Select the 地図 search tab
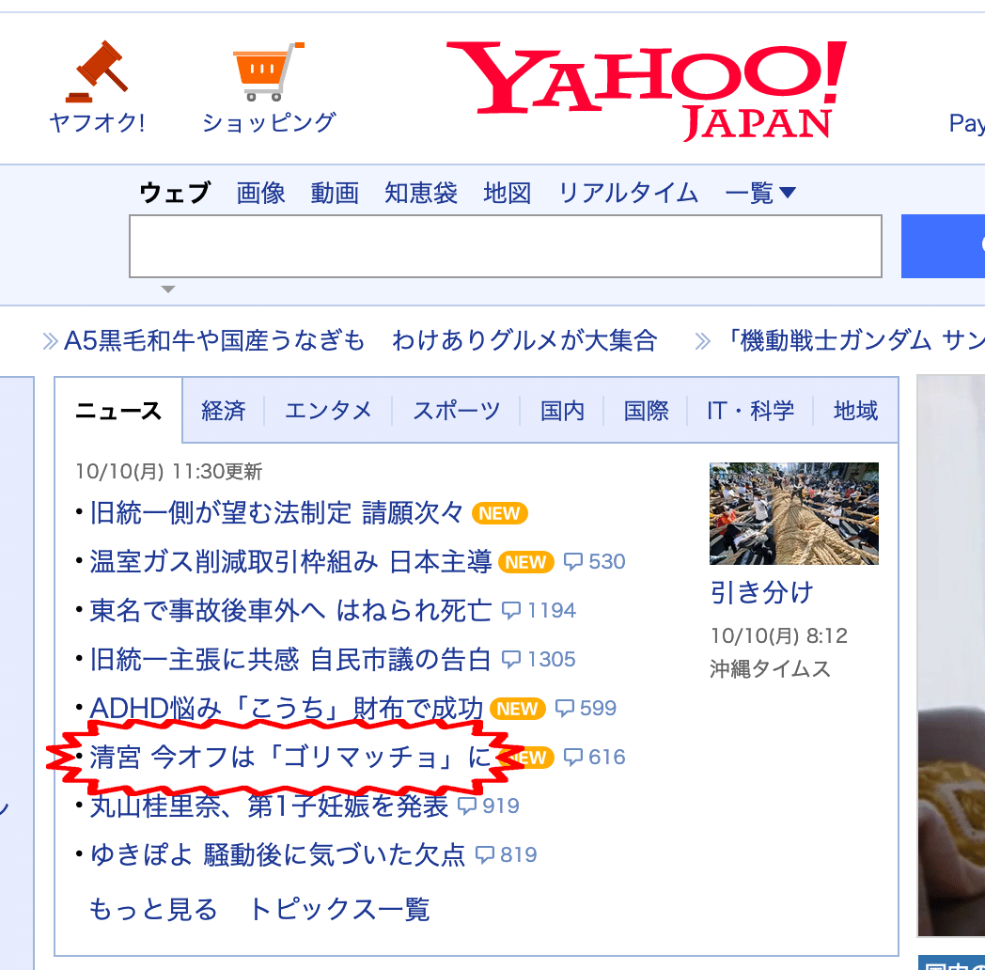 507,193
